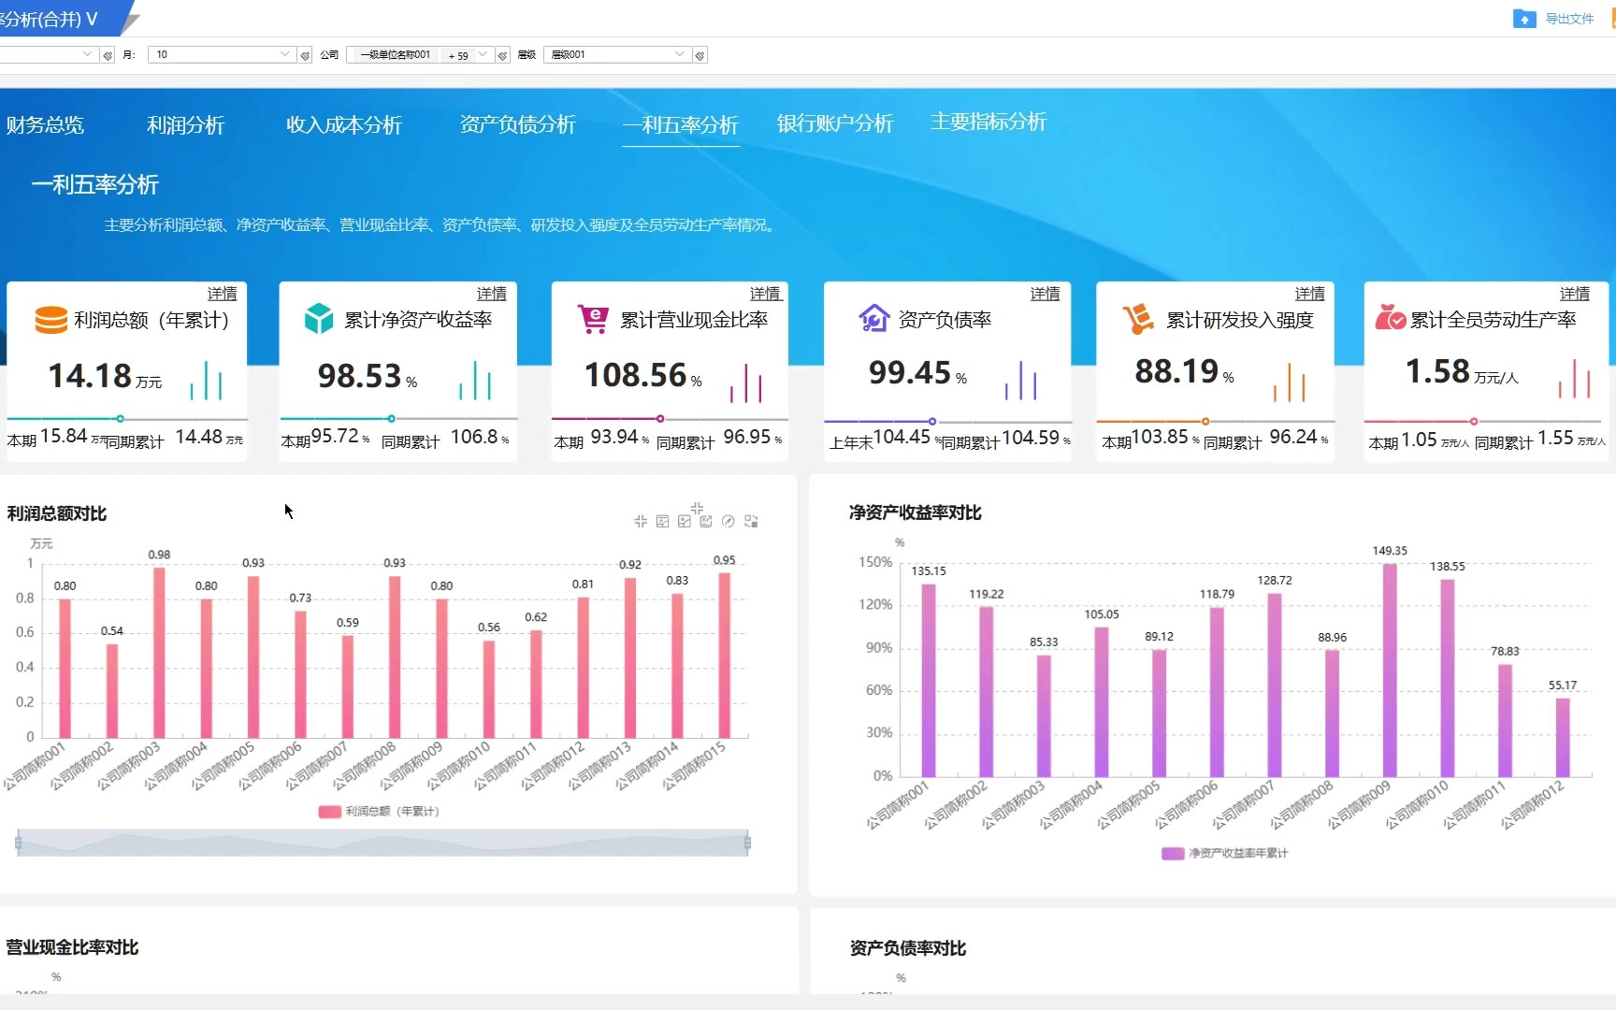
Task: Click the 公司简称009 bar in 净资产收益率对比 chart
Action: pyautogui.click(x=1390, y=670)
